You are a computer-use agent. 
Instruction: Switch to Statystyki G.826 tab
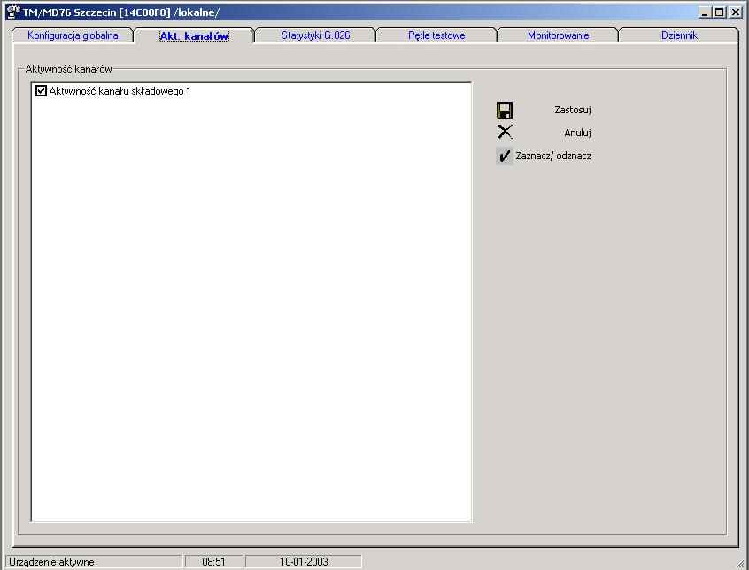[316, 35]
